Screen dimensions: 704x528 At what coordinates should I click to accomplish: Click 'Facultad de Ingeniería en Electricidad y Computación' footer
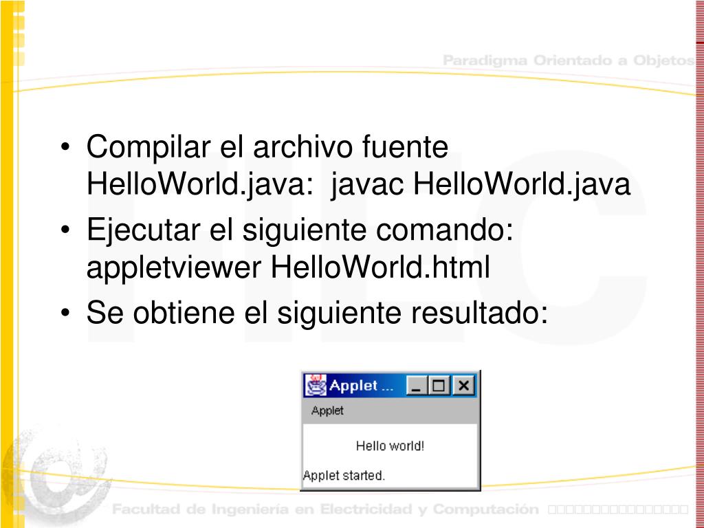coord(325,509)
